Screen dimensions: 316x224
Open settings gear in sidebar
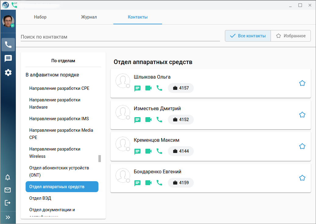pyautogui.click(x=8, y=73)
